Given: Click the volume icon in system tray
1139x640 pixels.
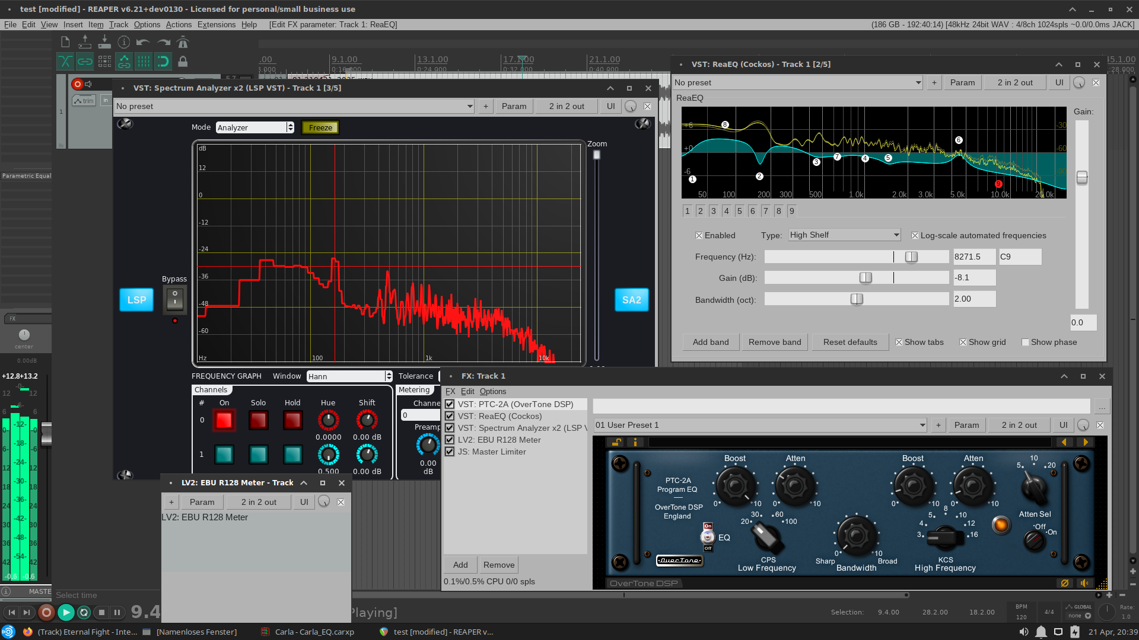Looking at the screenshot, I should (1023, 632).
